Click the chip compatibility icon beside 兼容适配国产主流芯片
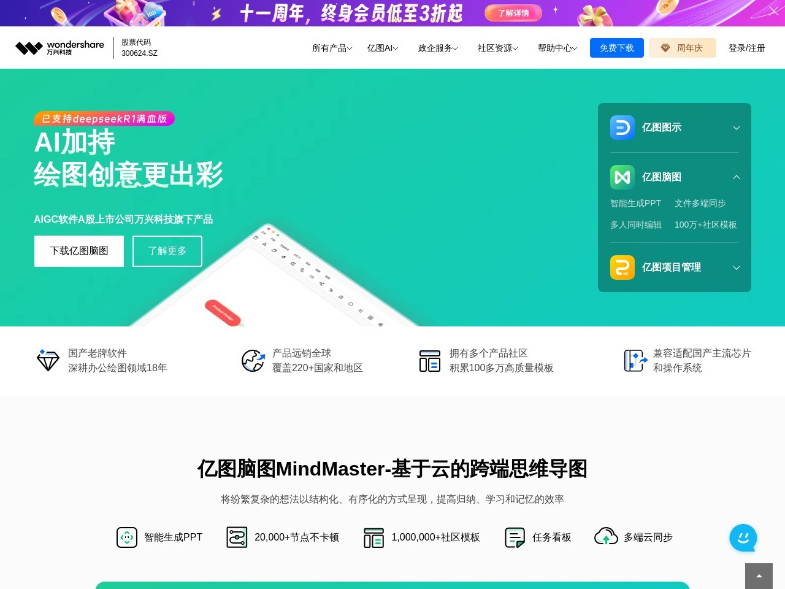785x589 pixels. (x=635, y=360)
